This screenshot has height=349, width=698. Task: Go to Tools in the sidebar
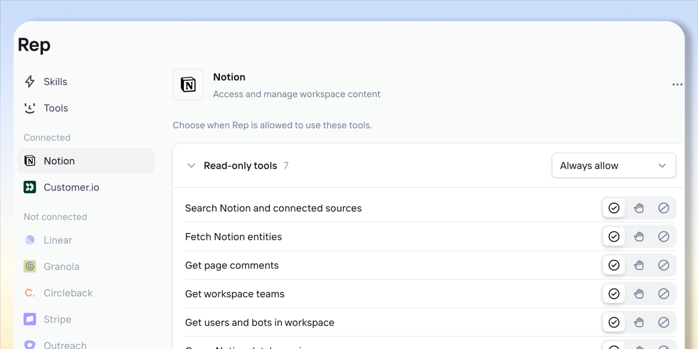pos(86,108)
